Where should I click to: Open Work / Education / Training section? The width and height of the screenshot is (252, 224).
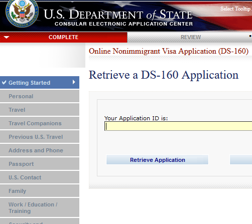coord(40,207)
